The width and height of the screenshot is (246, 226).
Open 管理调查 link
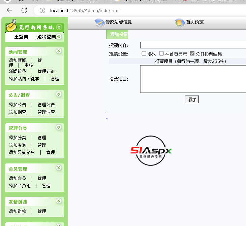46,112
